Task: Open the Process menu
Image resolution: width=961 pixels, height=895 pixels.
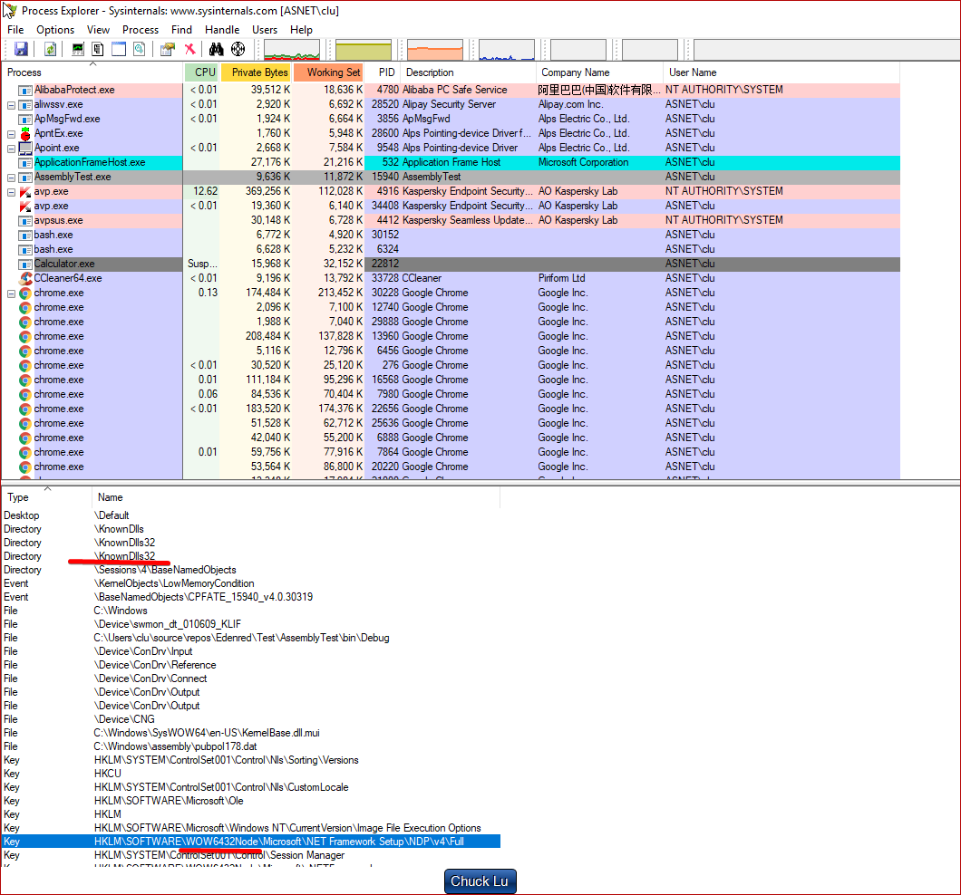Action: tap(141, 29)
